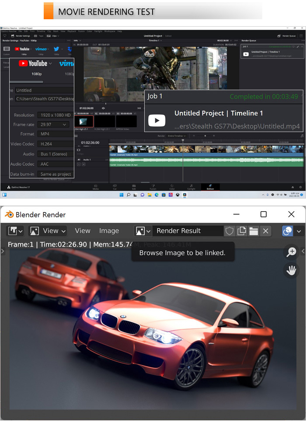The height and width of the screenshot is (422, 306).
Task: Open the editor type dropdown in Blender
Action: [x=15, y=231]
